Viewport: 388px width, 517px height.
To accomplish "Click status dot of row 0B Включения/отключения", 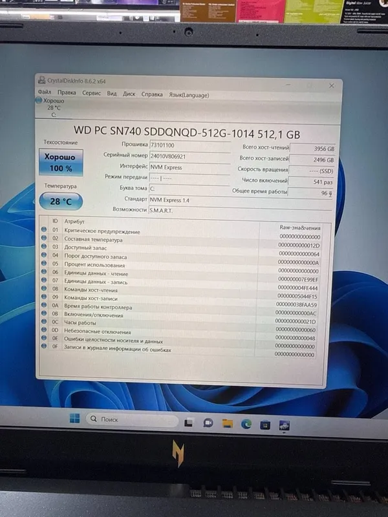I will point(44,313).
